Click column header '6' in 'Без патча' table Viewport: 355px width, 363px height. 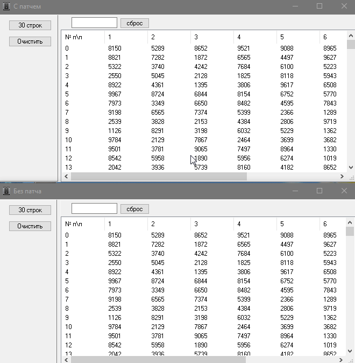click(x=332, y=224)
